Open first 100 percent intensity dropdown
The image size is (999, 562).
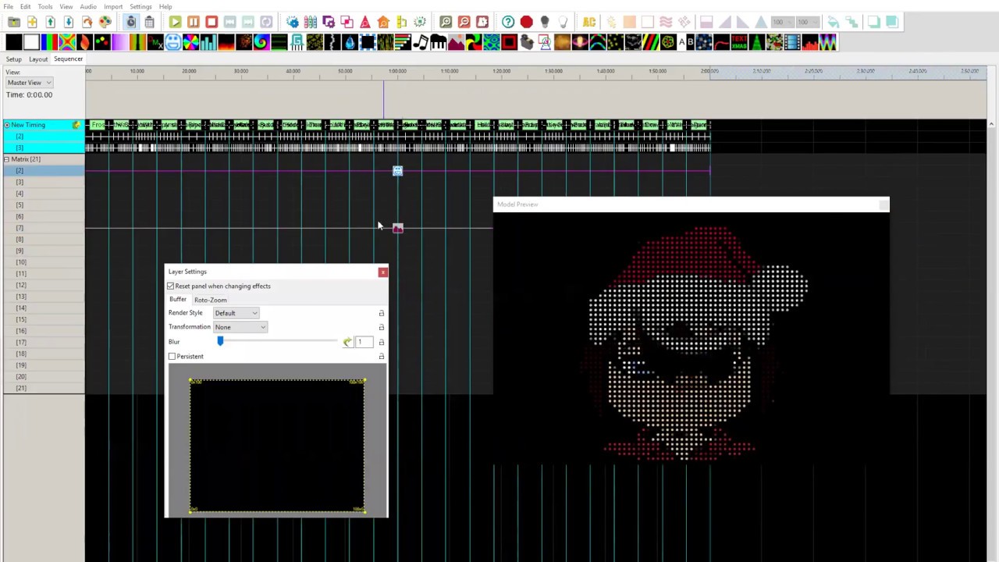click(783, 22)
